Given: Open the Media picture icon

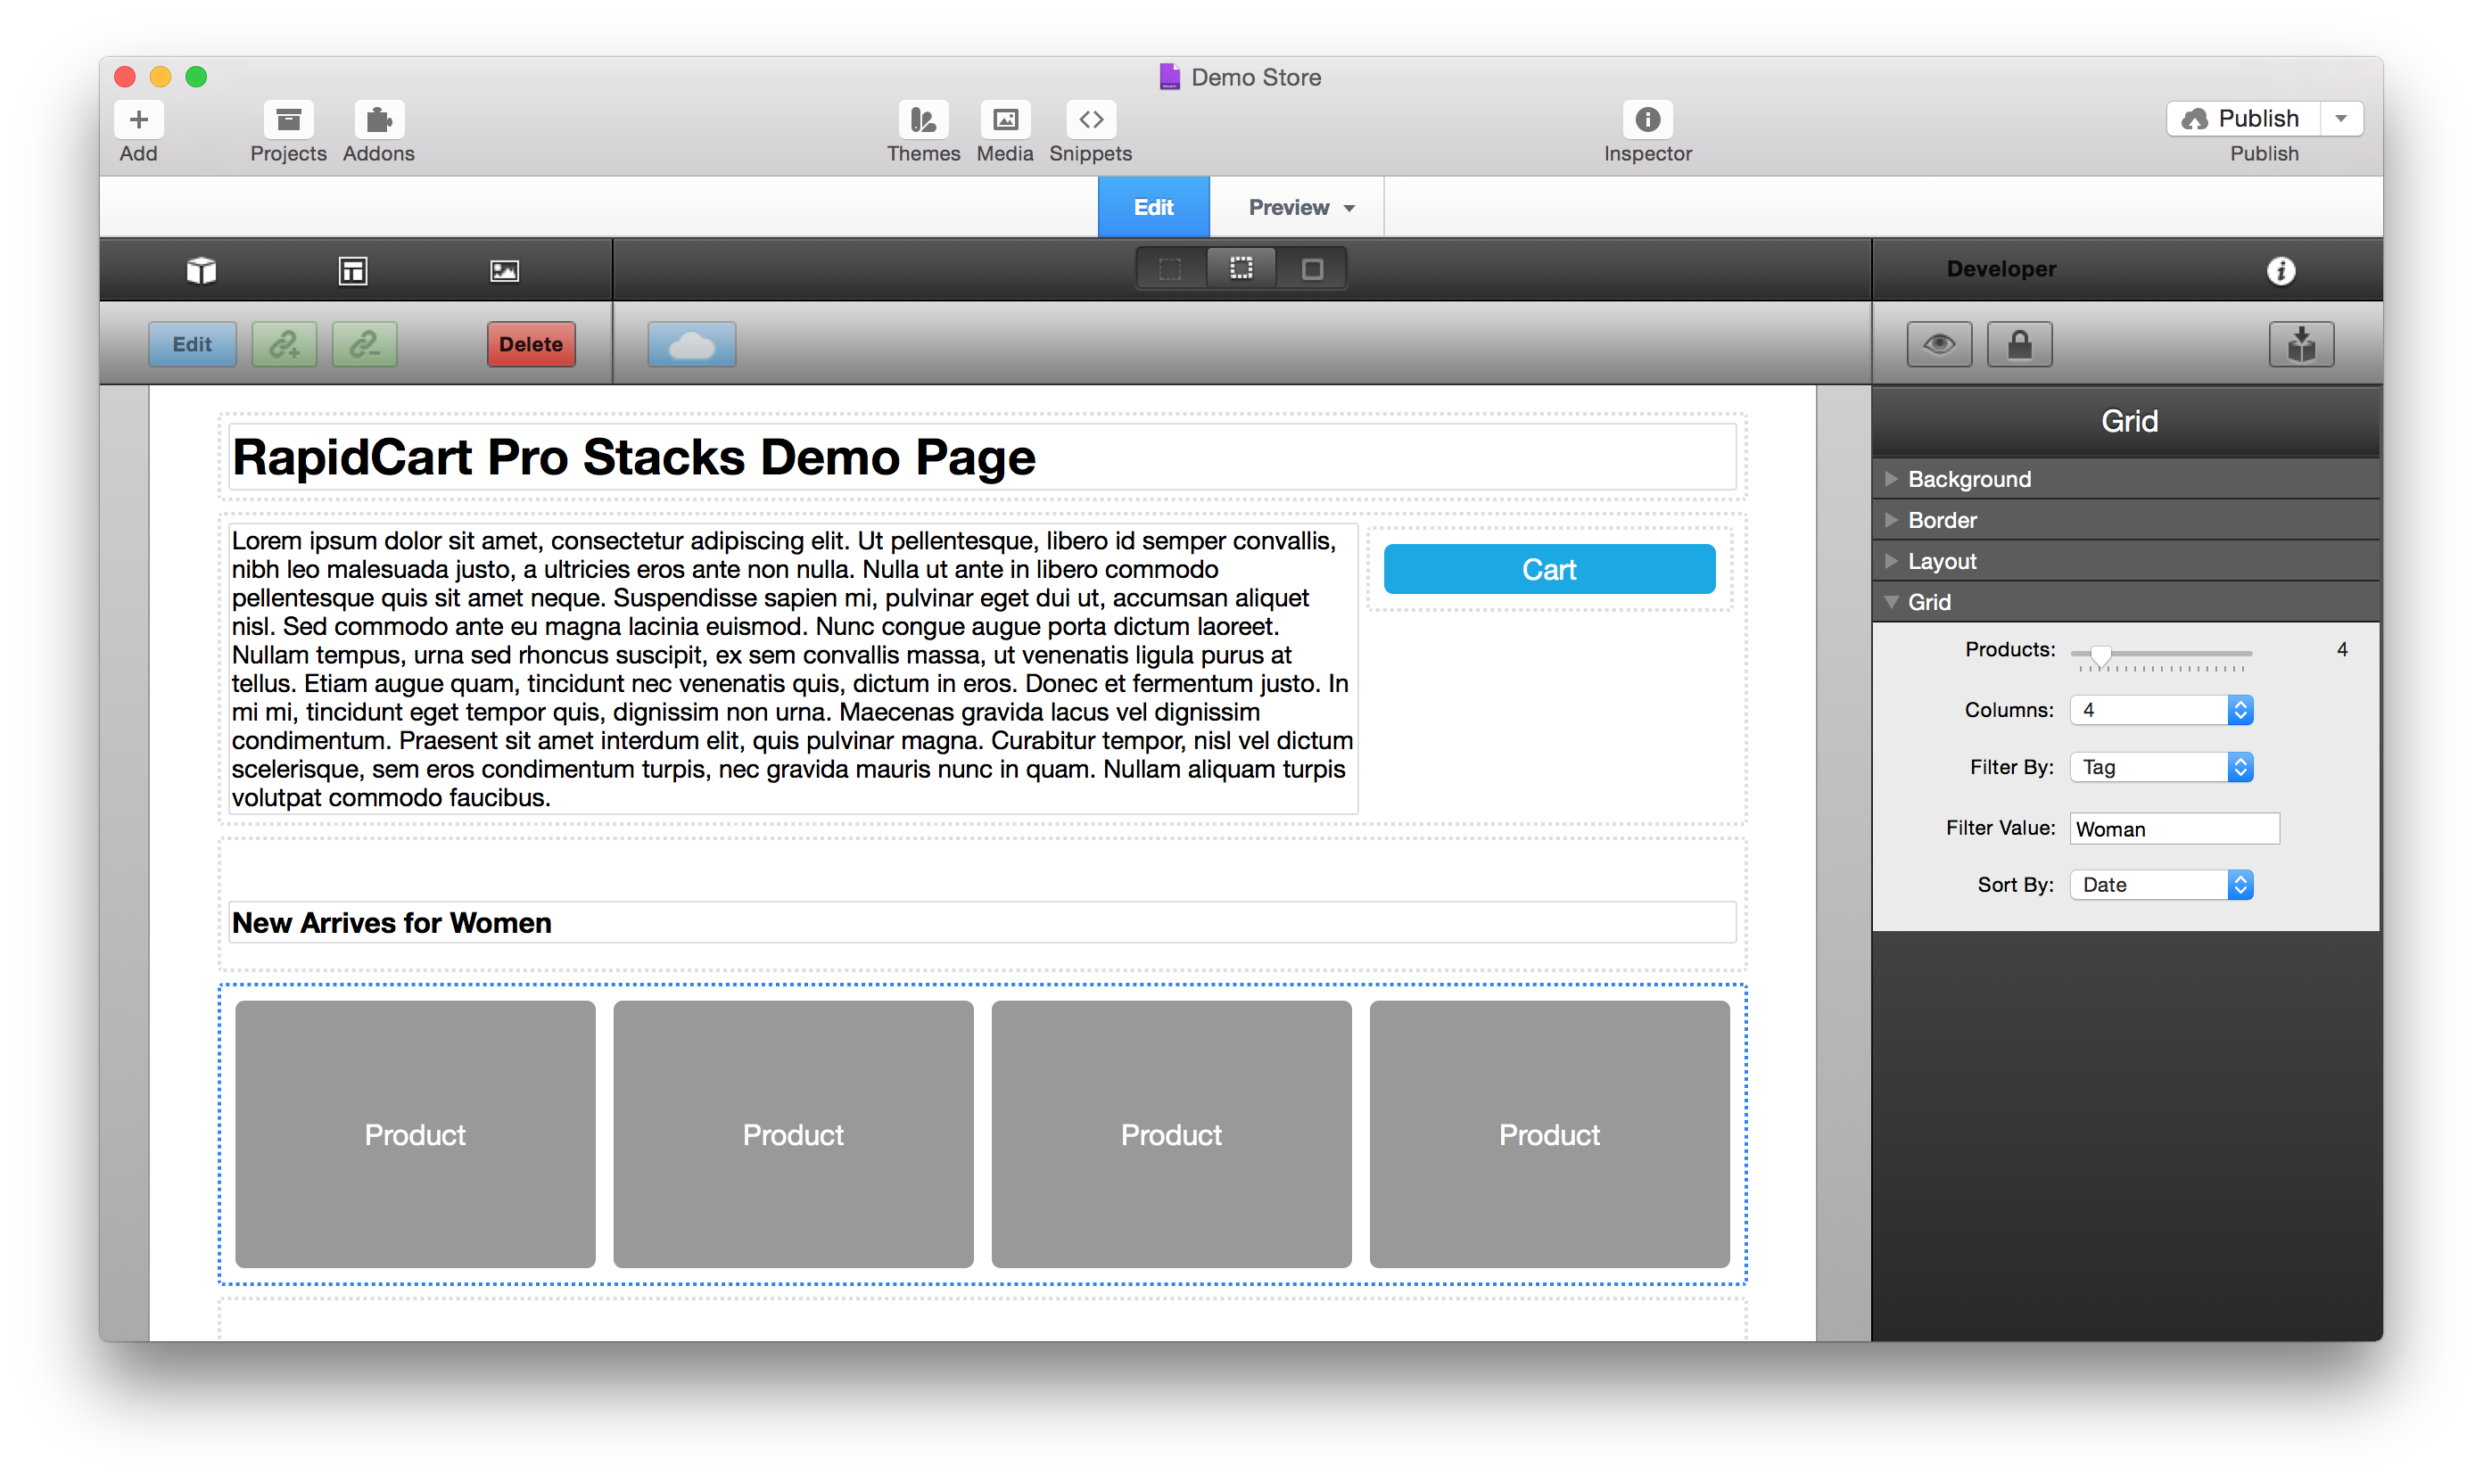Looking at the screenshot, I should point(1005,120).
